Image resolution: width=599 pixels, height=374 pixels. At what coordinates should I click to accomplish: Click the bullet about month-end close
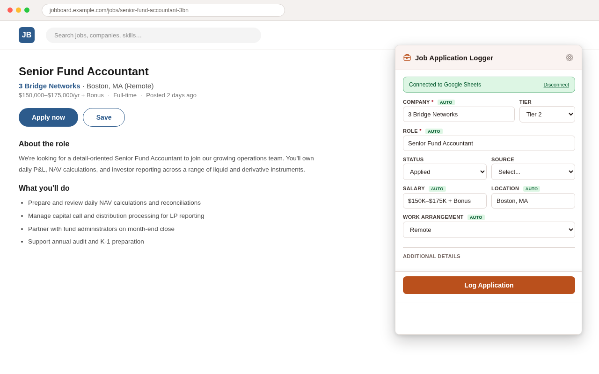[101, 229]
